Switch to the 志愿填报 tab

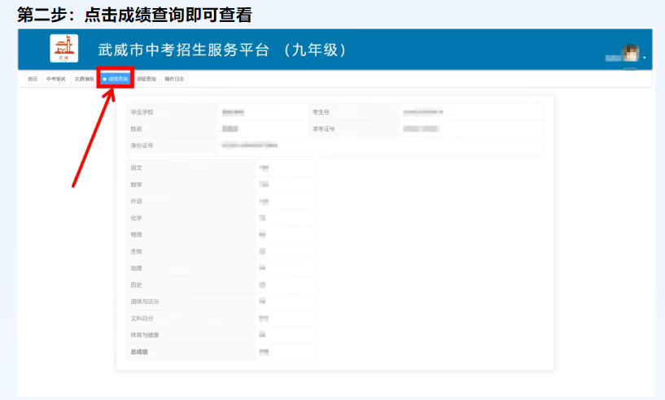click(84, 79)
